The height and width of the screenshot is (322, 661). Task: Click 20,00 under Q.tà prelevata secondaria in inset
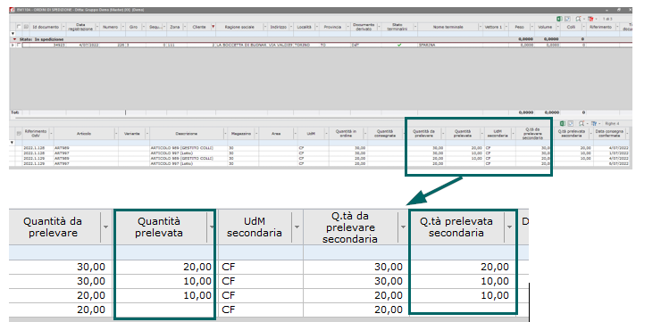click(495, 267)
